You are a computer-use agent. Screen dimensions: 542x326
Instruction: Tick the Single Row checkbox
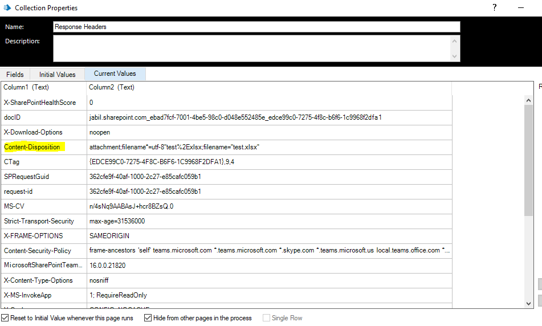tap(266, 318)
